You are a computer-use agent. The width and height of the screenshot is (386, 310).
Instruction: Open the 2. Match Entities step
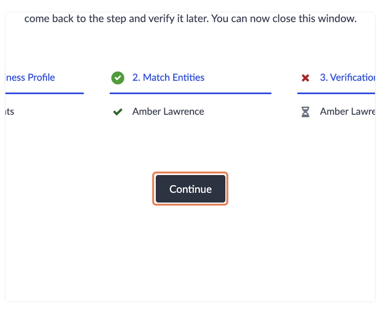[x=168, y=77]
